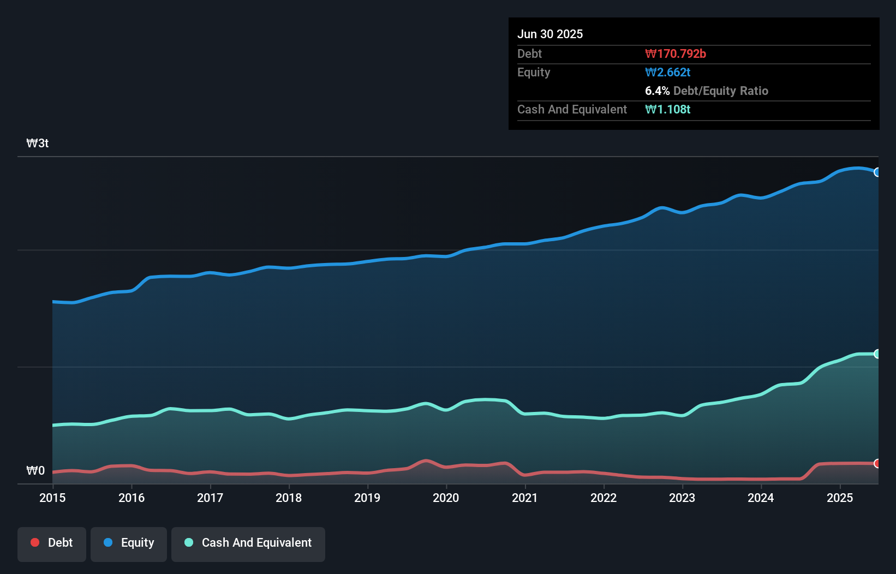Click the ₩0 axis label
The image size is (896, 574).
(35, 470)
